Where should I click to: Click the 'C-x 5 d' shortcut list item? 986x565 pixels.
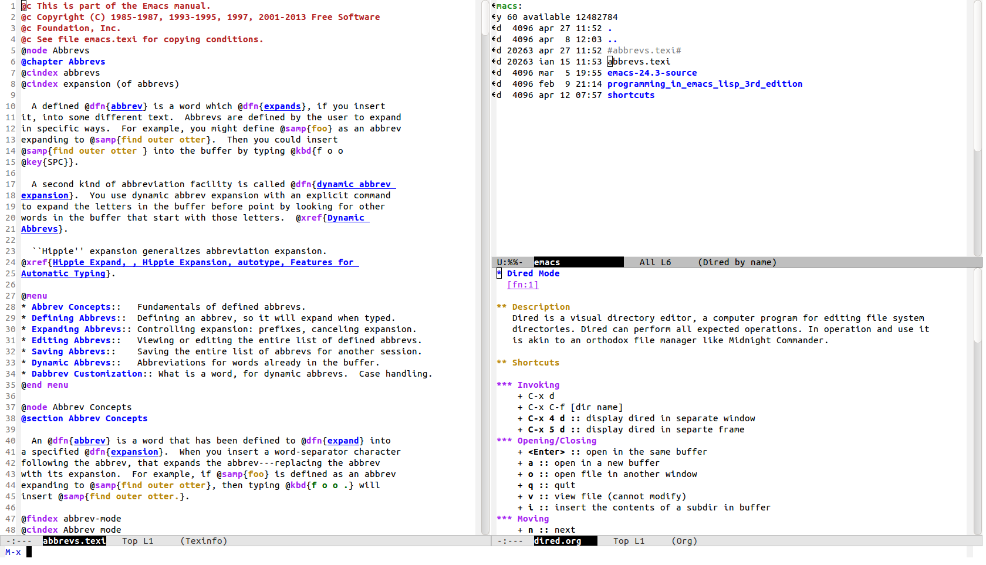(x=631, y=429)
